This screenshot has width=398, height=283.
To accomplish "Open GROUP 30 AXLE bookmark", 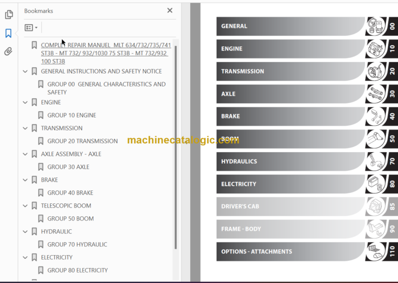I will pos(68,167).
